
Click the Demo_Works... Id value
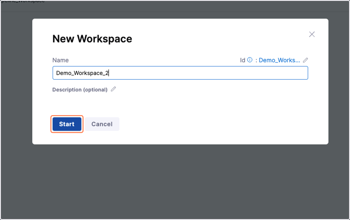pyautogui.click(x=279, y=60)
